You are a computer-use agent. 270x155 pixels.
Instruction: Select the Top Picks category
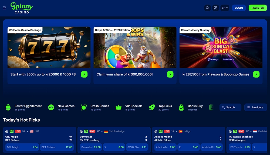160,107
